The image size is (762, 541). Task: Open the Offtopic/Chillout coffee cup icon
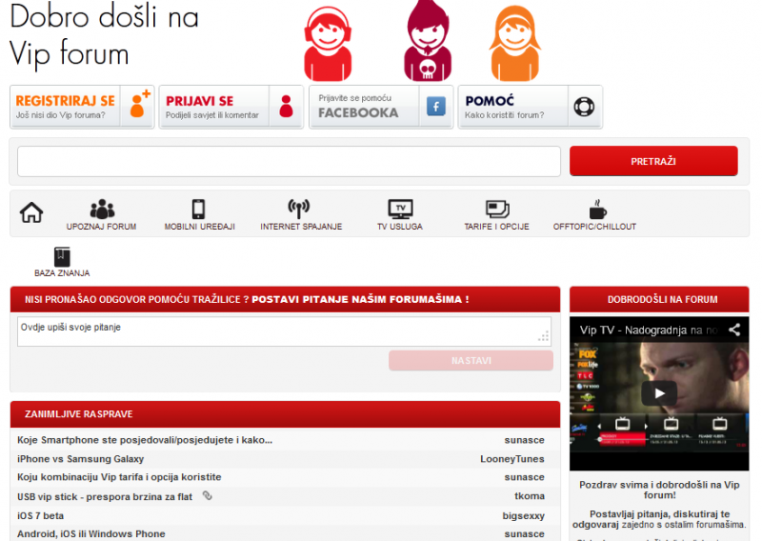coord(597,210)
